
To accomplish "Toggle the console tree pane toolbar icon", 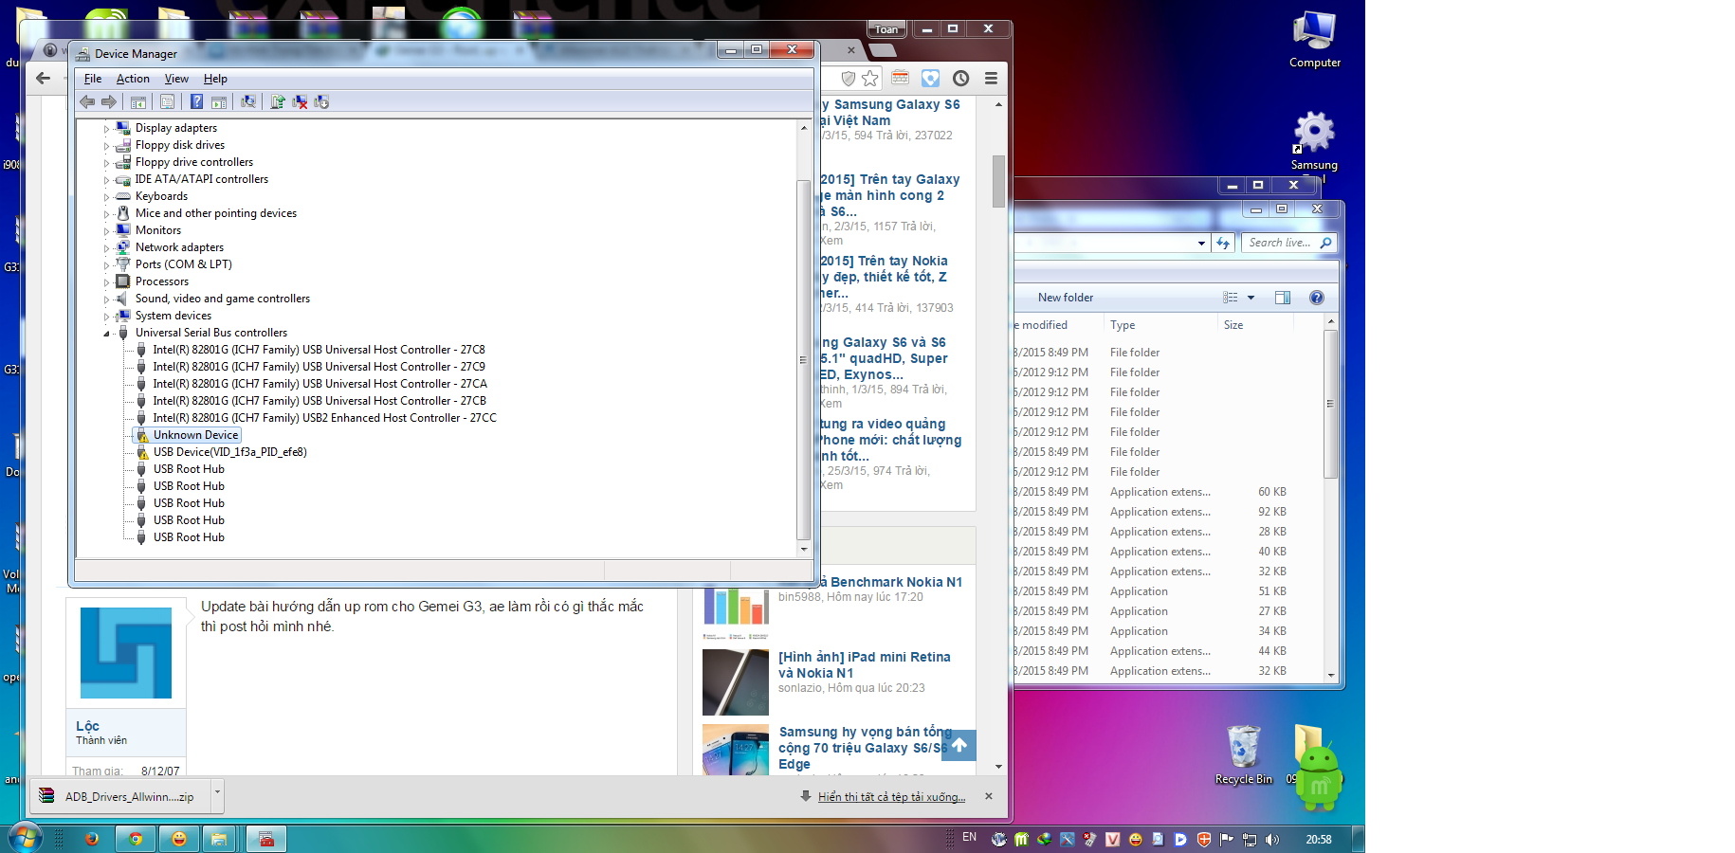I will pyautogui.click(x=138, y=101).
